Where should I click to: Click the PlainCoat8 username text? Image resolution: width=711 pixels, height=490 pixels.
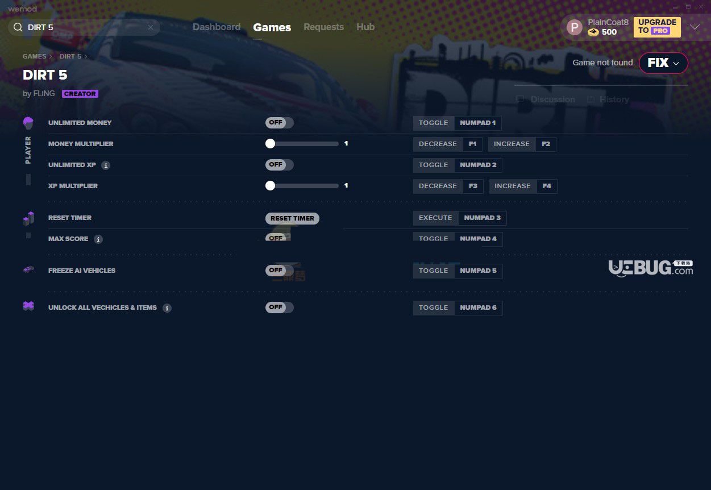[608, 22]
